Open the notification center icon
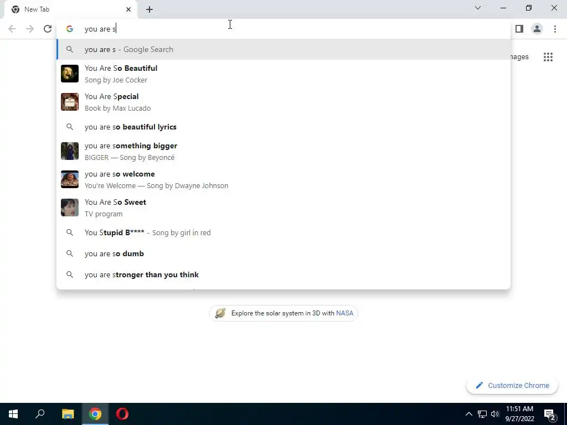The height and width of the screenshot is (425, 567). coord(550,414)
